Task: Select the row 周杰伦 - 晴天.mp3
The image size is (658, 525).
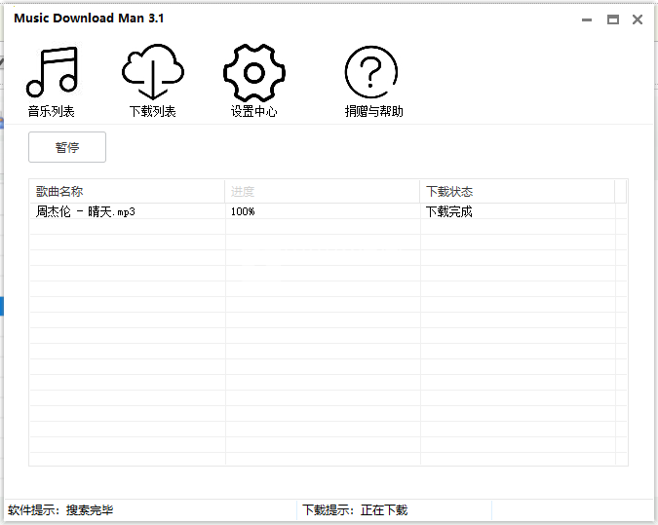Action: [x=329, y=211]
